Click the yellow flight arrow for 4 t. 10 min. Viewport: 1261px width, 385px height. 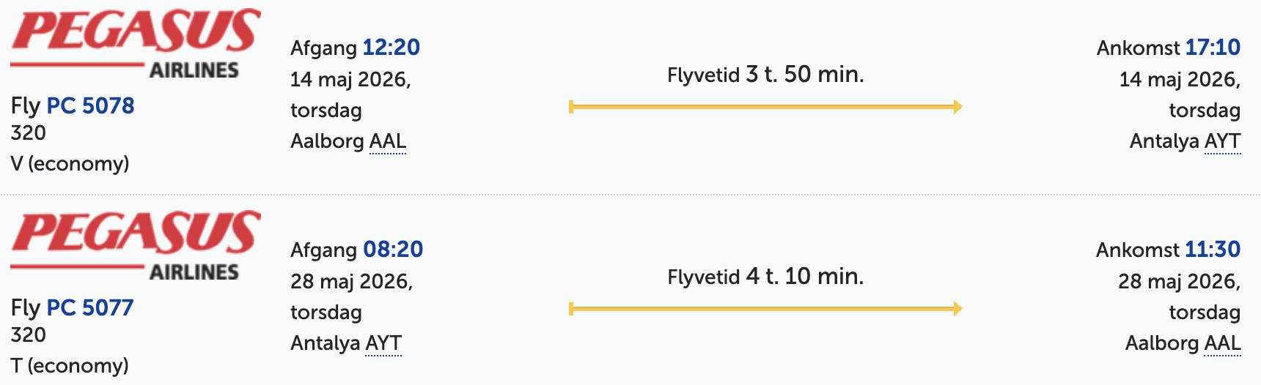click(x=765, y=309)
